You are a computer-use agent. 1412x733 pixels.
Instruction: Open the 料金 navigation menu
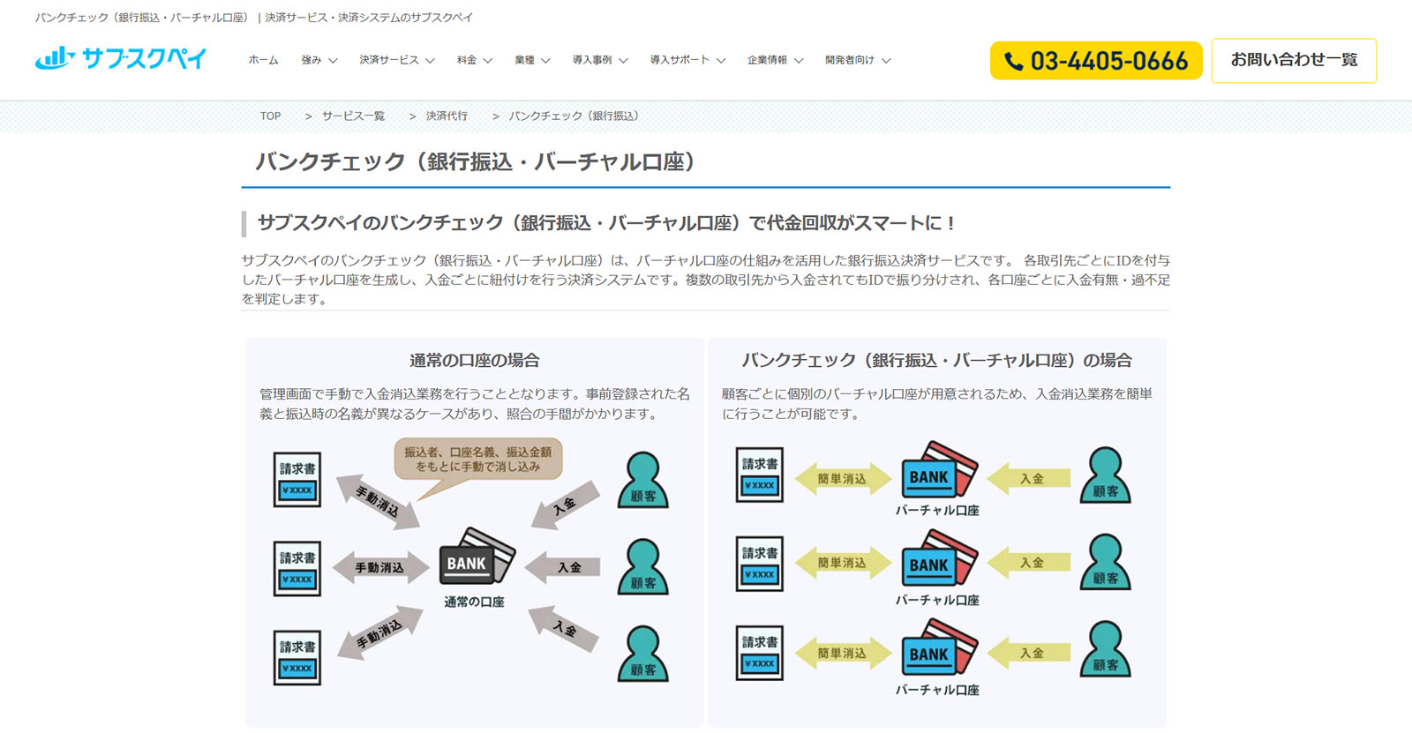click(x=467, y=60)
